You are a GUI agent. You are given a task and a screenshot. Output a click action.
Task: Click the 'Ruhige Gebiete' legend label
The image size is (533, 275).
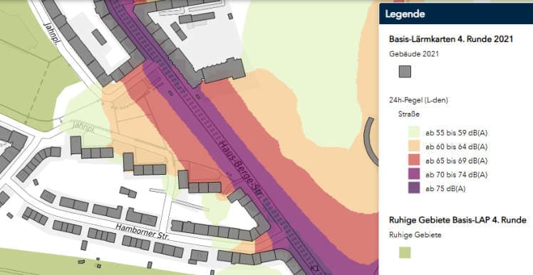pyautogui.click(x=415, y=234)
